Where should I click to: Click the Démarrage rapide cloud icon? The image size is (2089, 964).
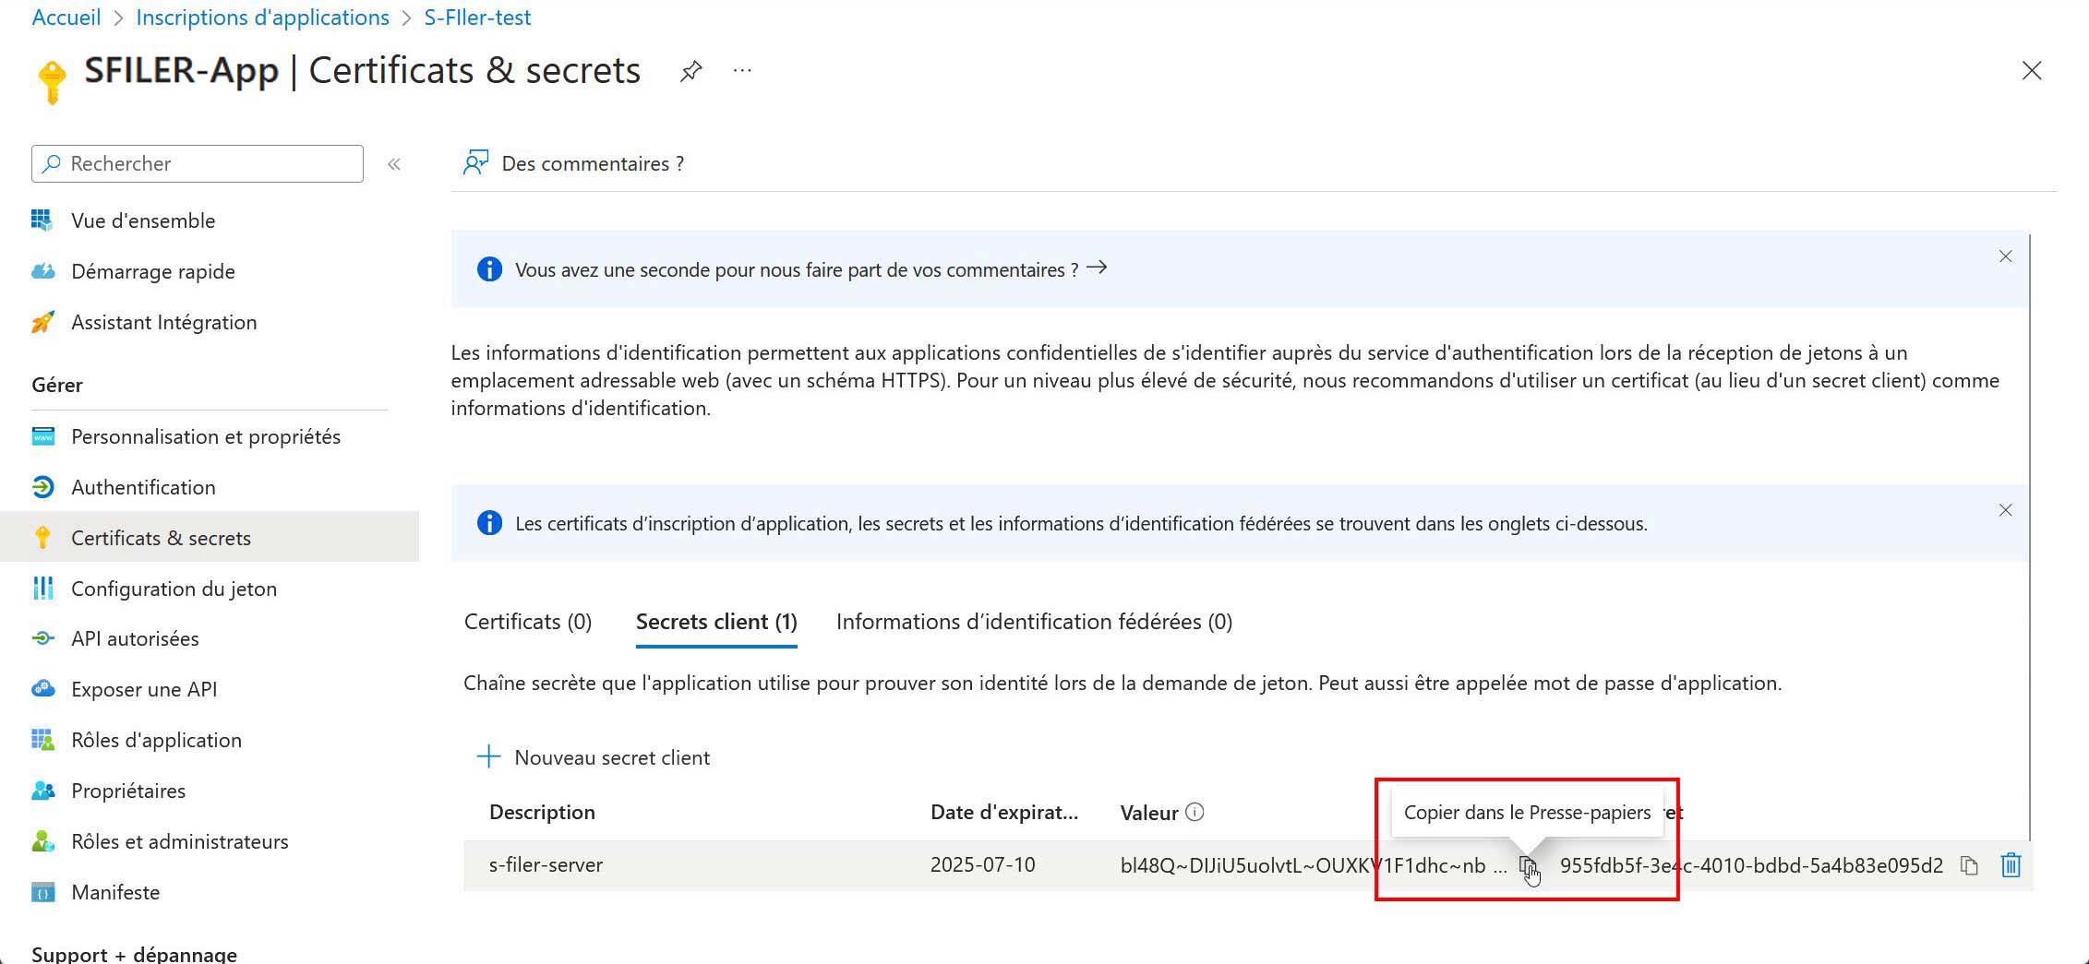pos(42,271)
